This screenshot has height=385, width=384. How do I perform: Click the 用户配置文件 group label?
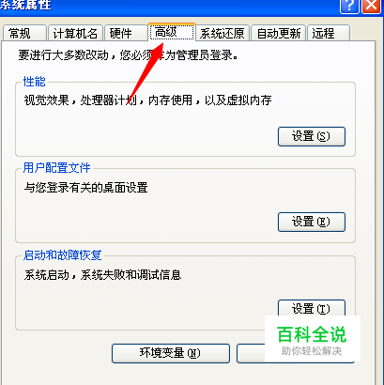[56, 168]
